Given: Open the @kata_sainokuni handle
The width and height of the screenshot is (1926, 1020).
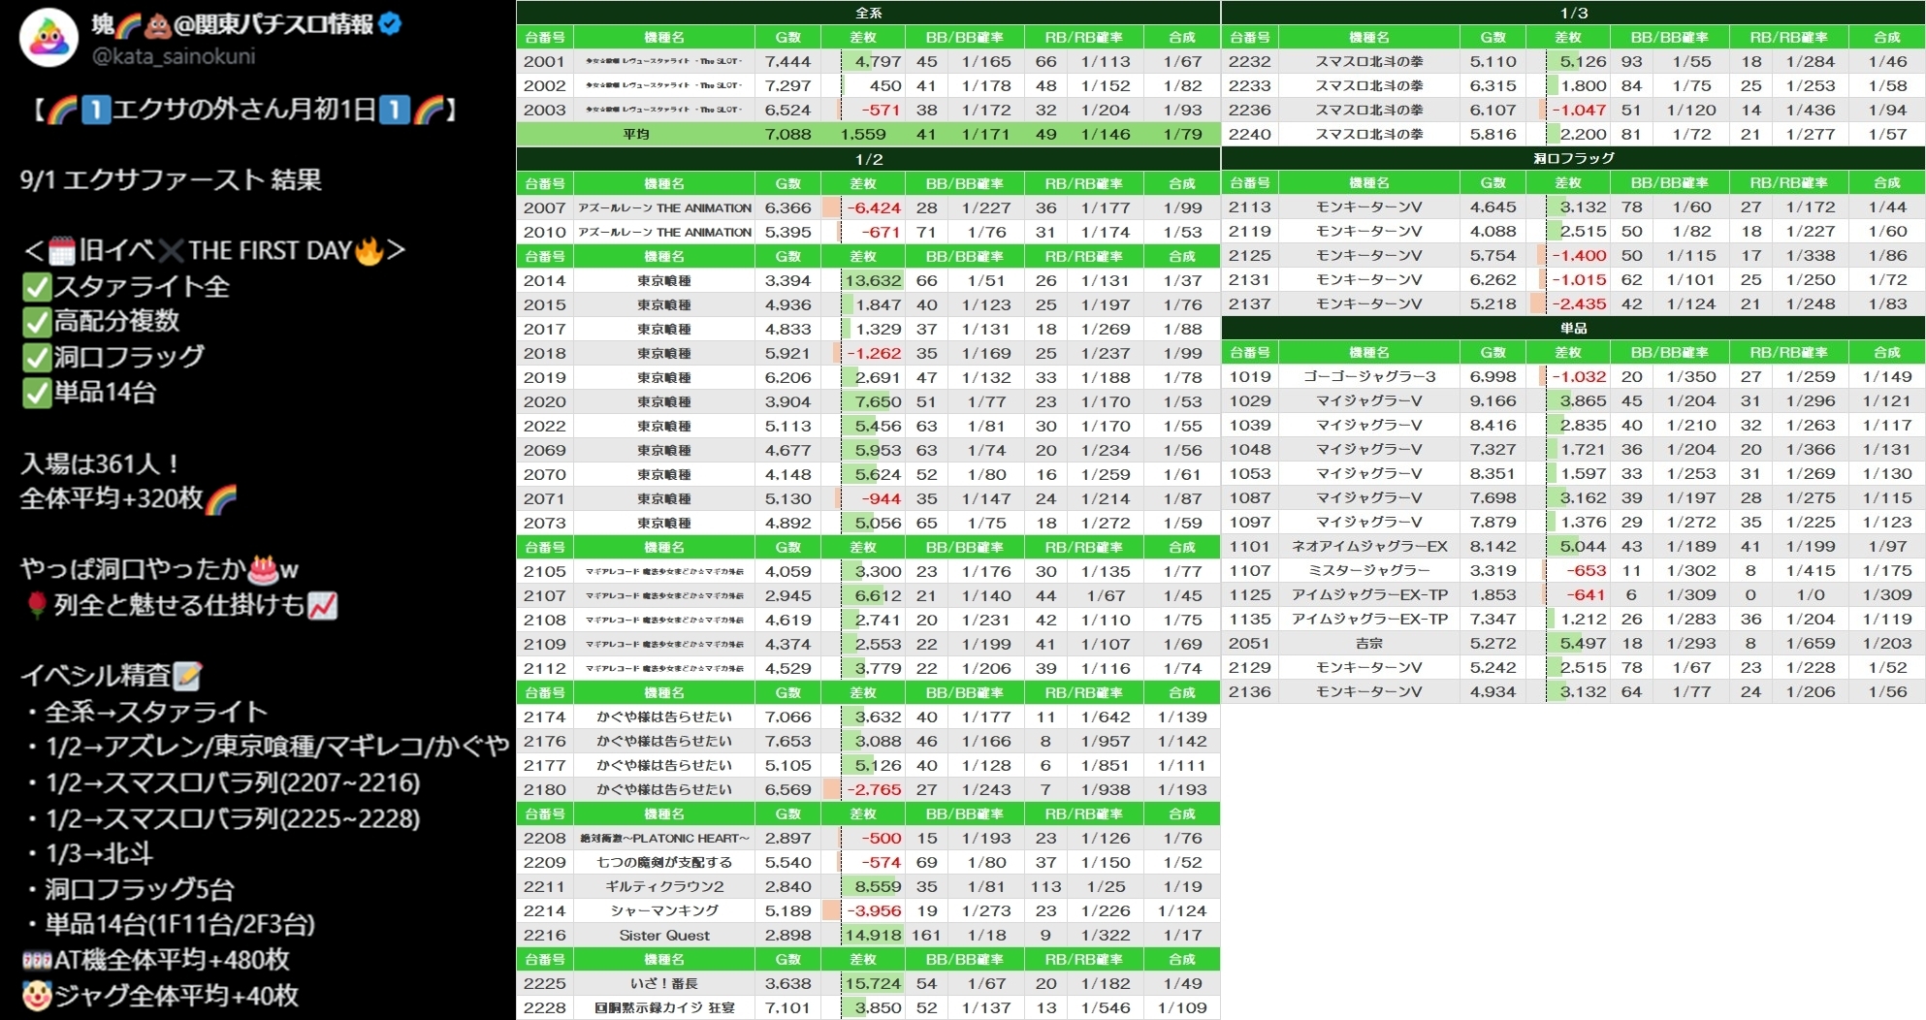Looking at the screenshot, I should pyautogui.click(x=174, y=56).
